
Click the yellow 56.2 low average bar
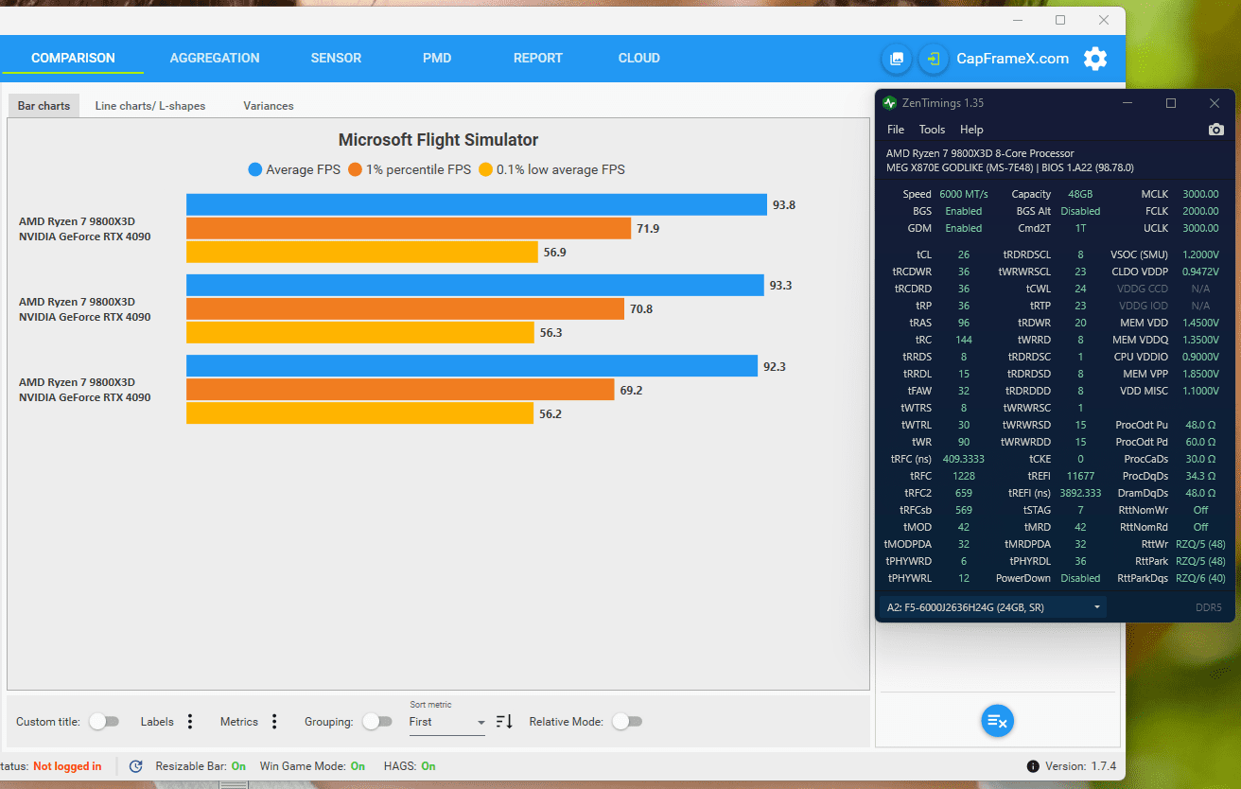pyautogui.click(x=359, y=413)
